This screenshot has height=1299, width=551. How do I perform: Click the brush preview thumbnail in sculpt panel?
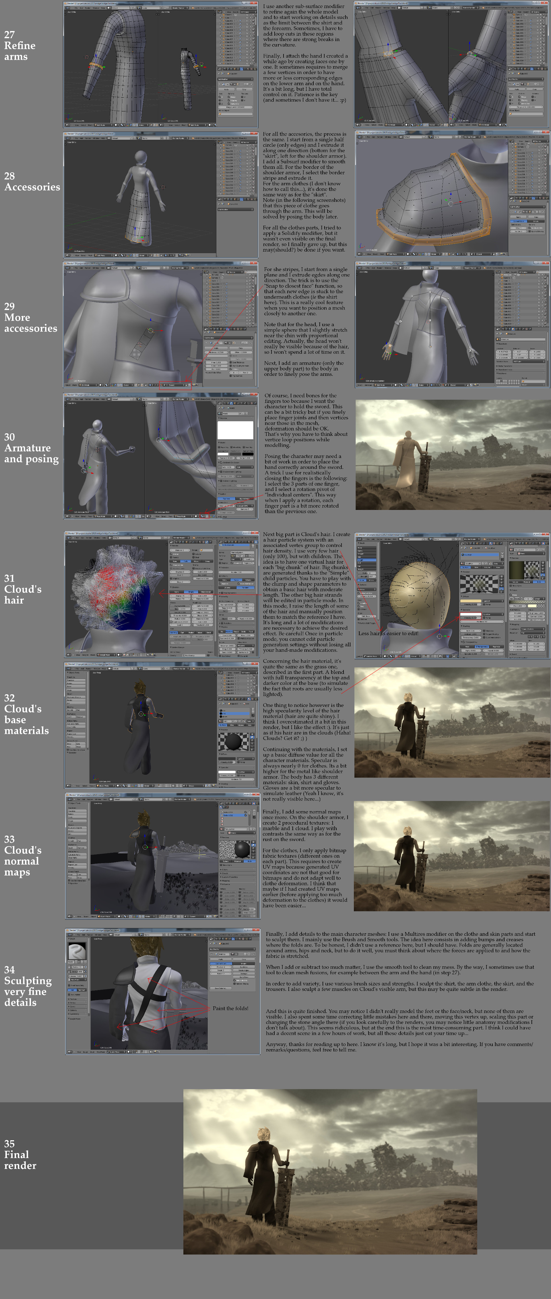[78, 951]
